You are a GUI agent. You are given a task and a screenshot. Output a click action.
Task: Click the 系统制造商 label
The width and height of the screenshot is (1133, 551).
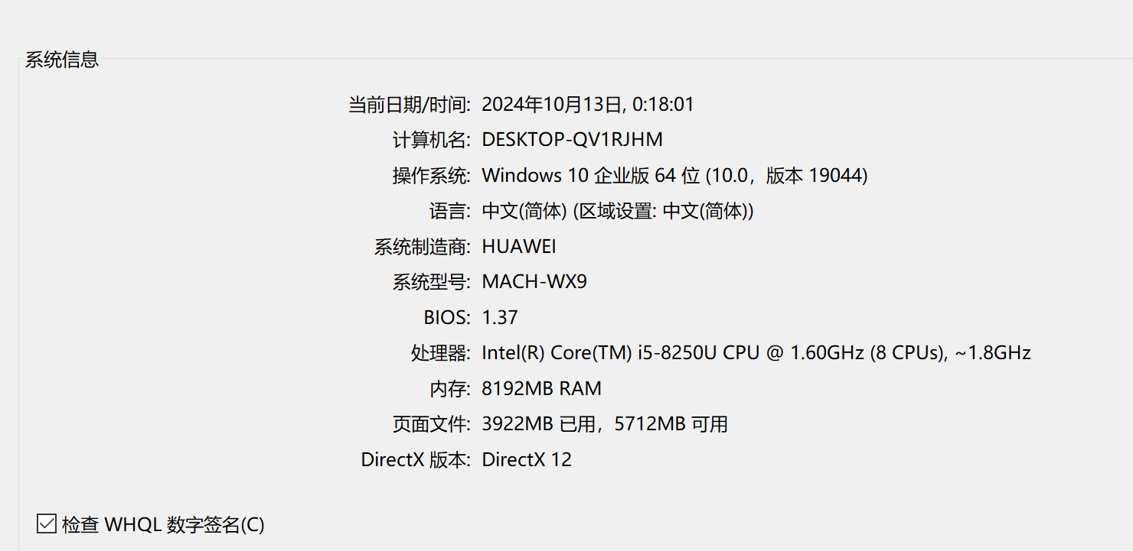[422, 247]
